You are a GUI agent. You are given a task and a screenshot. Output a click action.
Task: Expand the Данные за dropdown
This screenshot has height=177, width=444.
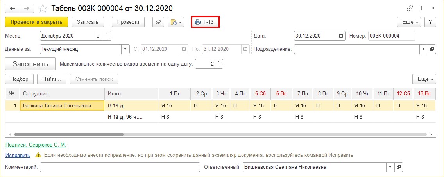pyautogui.click(x=125, y=49)
